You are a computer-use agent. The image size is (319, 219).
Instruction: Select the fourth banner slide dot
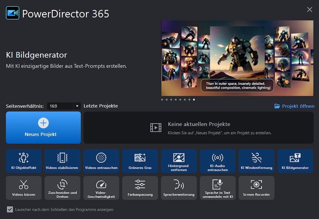[x=175, y=100]
